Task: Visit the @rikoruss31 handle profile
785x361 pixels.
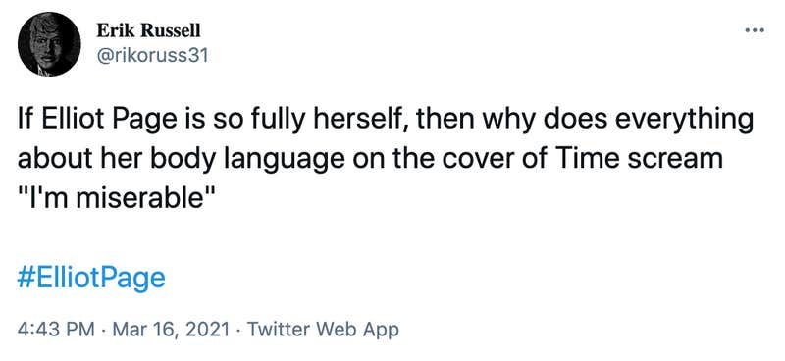Action: coord(152,57)
